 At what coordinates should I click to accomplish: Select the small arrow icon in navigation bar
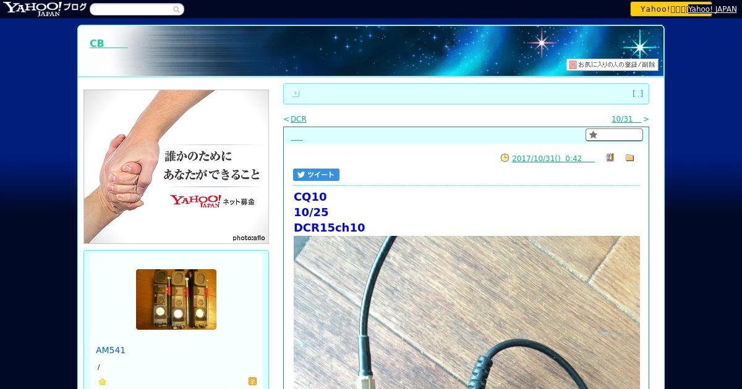click(296, 93)
